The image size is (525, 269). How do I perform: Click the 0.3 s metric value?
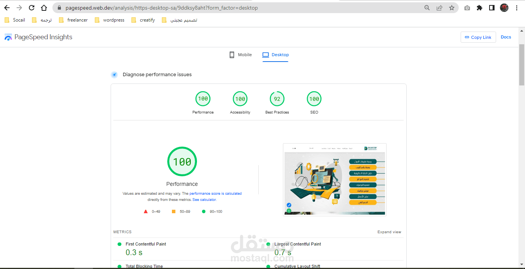click(x=134, y=252)
